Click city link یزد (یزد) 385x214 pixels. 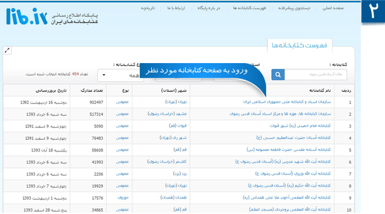[180, 173]
